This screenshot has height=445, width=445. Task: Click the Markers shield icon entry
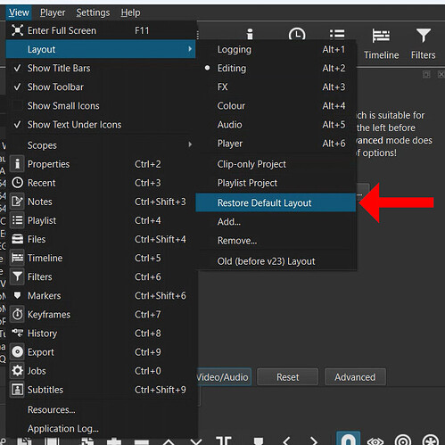tap(18, 295)
